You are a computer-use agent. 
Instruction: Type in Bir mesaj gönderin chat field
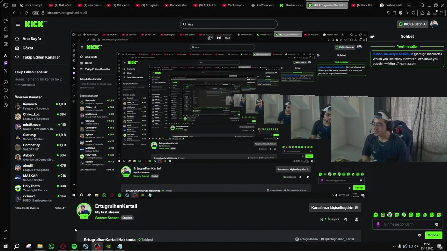pyautogui.click(x=407, y=224)
